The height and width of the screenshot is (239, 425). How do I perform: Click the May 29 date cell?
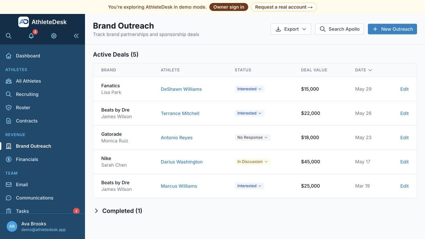363,89
